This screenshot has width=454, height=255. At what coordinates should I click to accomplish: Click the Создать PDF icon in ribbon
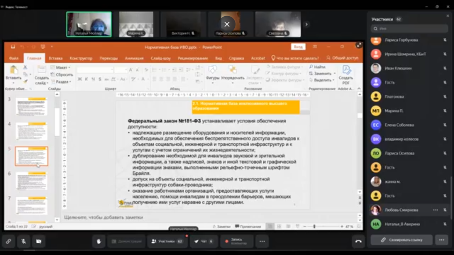coord(346,74)
